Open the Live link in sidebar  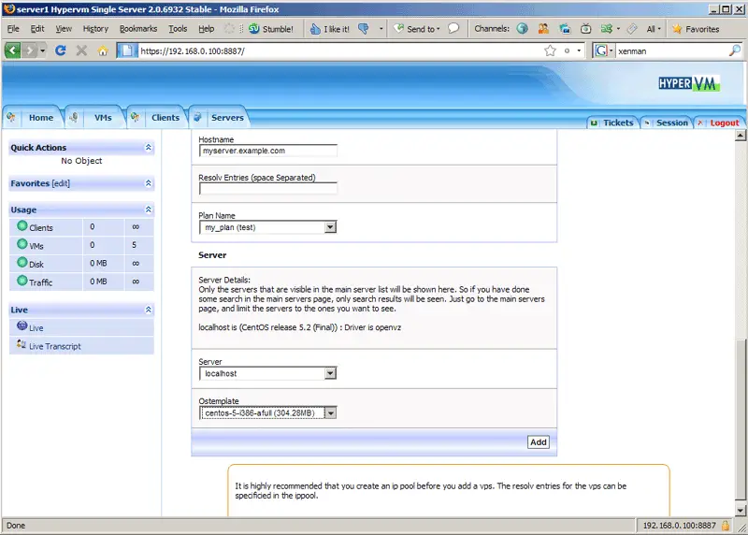36,328
